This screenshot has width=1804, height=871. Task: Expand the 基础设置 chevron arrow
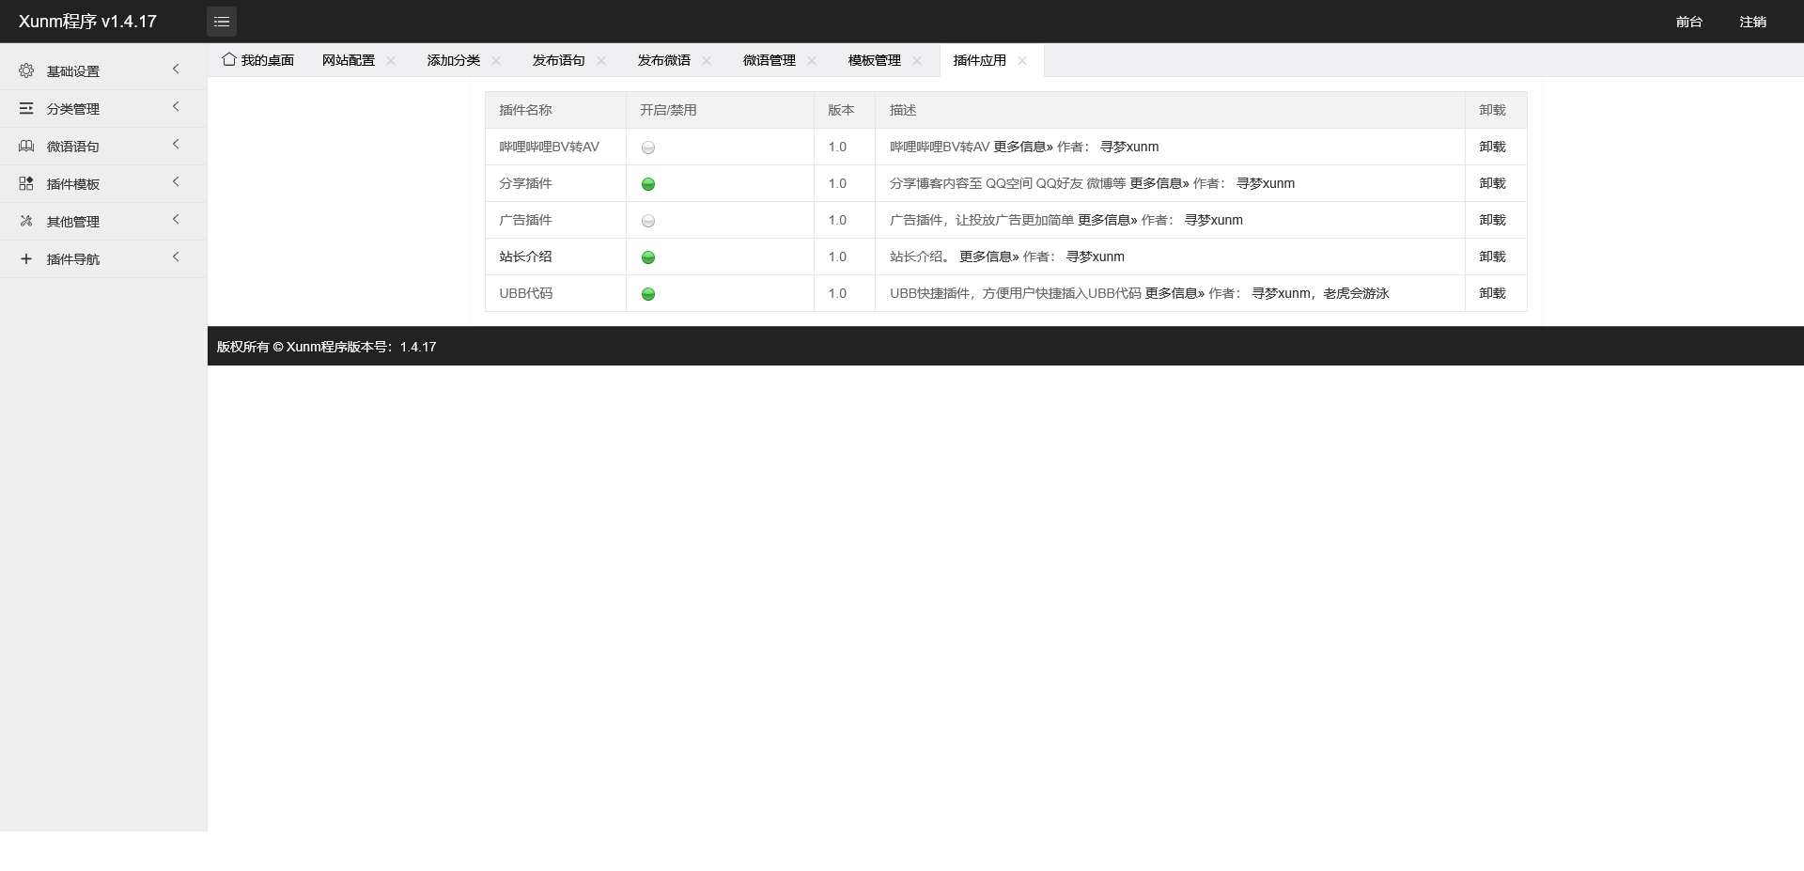pyautogui.click(x=176, y=70)
